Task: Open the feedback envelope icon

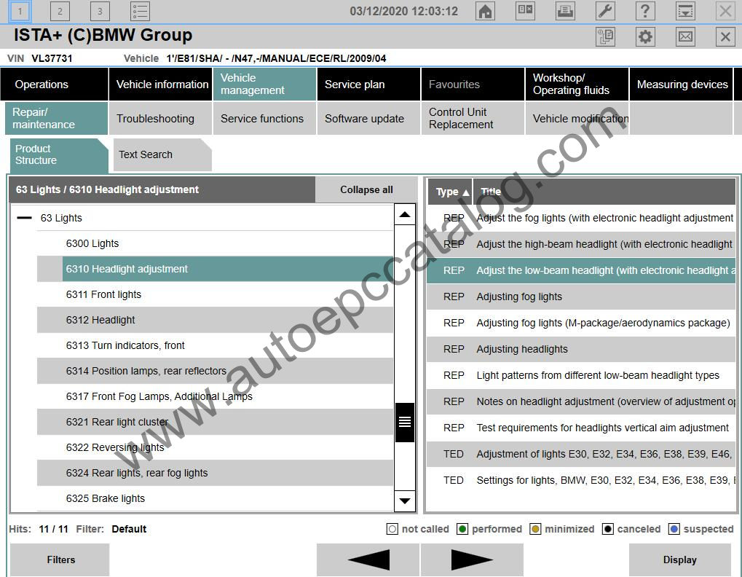Action: [685, 36]
